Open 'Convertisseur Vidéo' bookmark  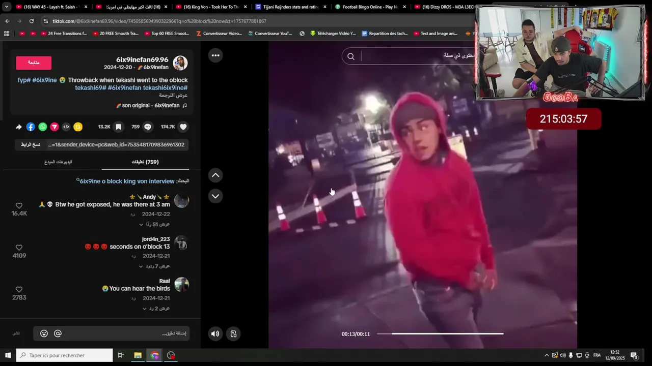pyautogui.click(x=219, y=34)
